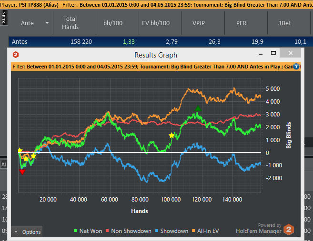
Task: Click the EV bb/100 column header
Action: click(156, 23)
